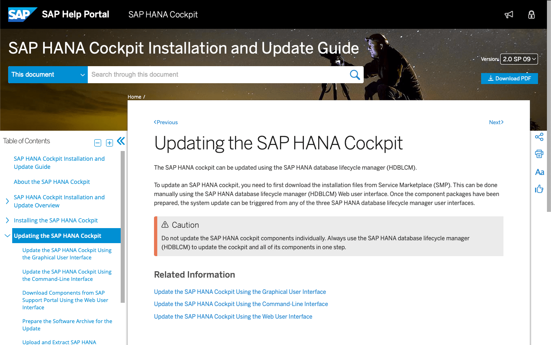The width and height of the screenshot is (551, 345).
Task: Give feedback with the thumbs-up icon
Action: [x=539, y=189]
